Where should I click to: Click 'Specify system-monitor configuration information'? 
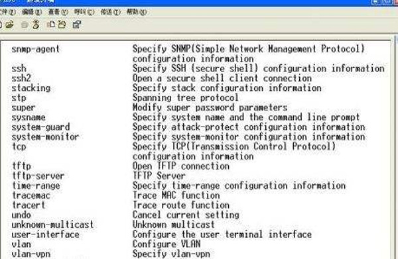click(249, 137)
